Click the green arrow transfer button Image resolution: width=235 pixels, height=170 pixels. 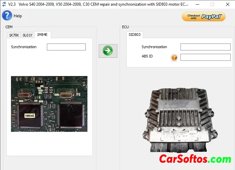coord(108,51)
